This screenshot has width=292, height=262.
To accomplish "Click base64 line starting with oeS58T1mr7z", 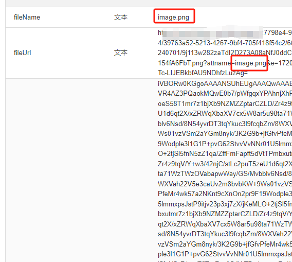I will (225, 103).
